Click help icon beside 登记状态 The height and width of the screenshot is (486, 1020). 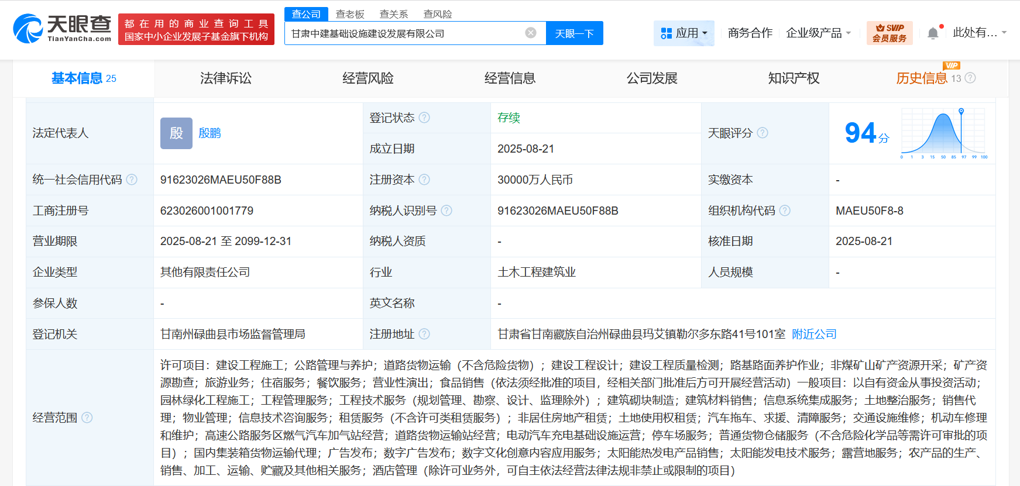424,118
